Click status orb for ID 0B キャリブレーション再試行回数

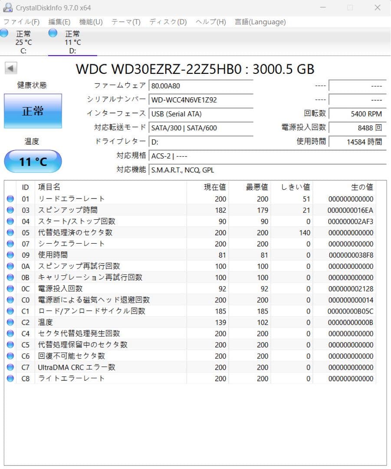[10, 277]
